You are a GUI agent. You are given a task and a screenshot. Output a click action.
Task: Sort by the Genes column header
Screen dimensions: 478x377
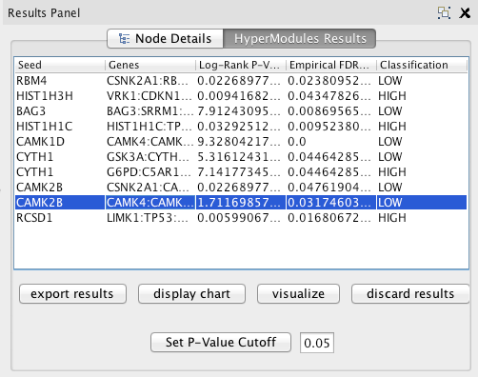tap(150, 65)
